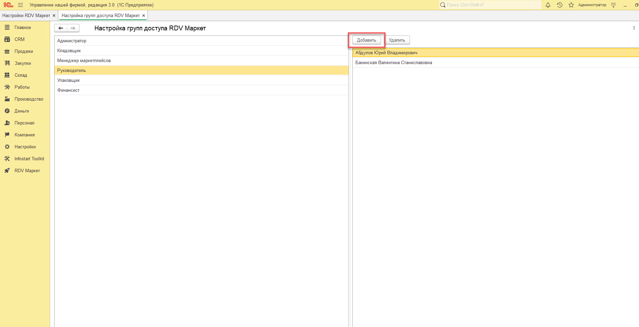Click the Добавить button
Screen dimensions: 639x327
pos(366,40)
